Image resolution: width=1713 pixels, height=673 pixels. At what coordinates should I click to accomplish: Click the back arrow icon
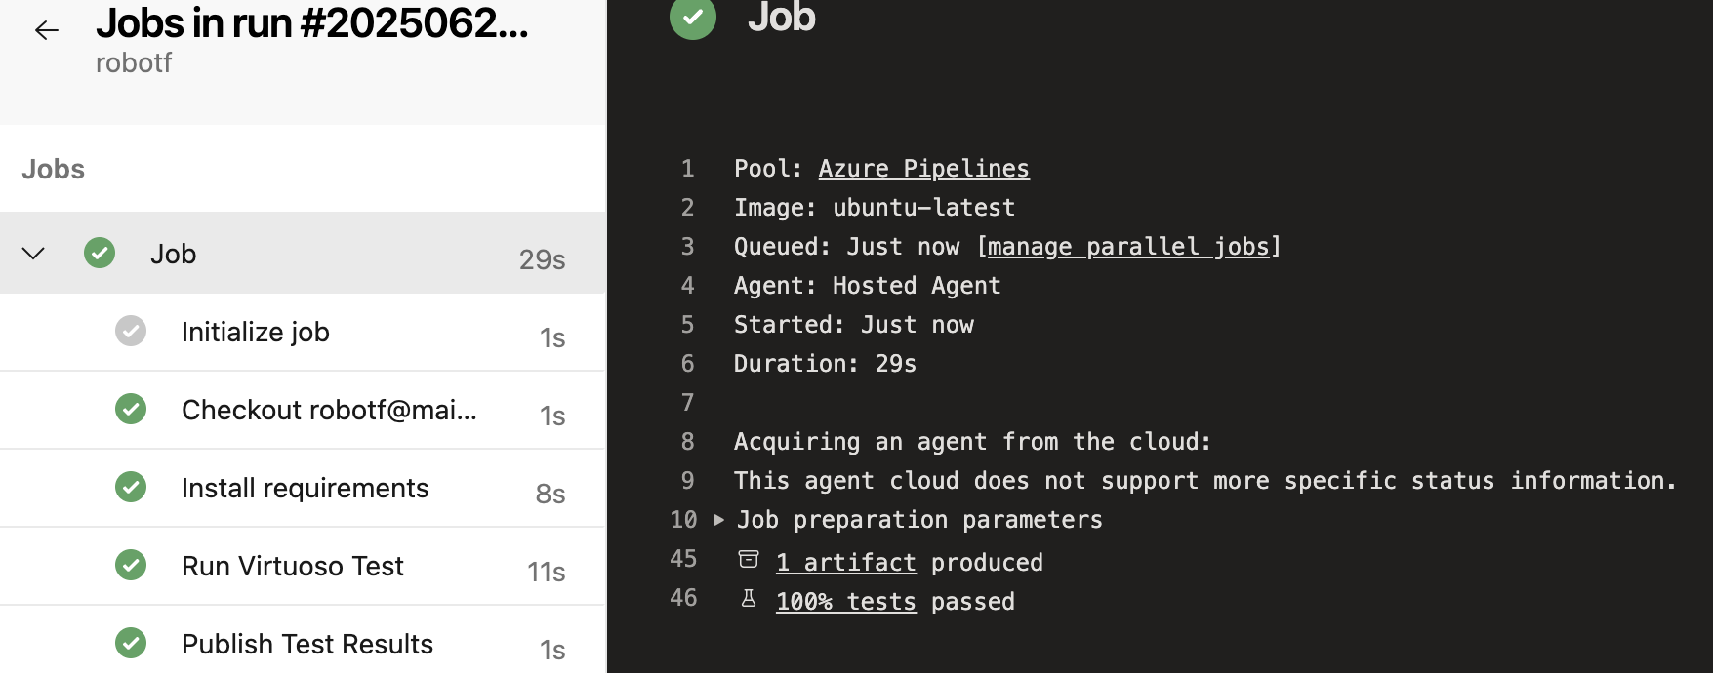pyautogui.click(x=46, y=30)
